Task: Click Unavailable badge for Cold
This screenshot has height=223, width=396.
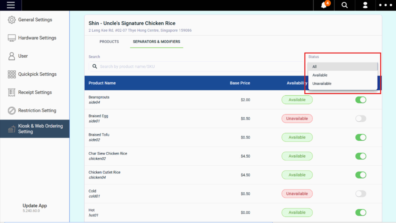Action: coord(297,194)
